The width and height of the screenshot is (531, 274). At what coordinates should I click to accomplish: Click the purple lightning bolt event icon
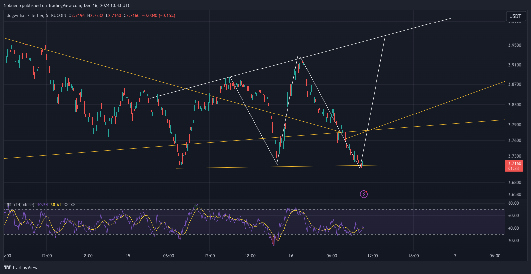pyautogui.click(x=364, y=194)
